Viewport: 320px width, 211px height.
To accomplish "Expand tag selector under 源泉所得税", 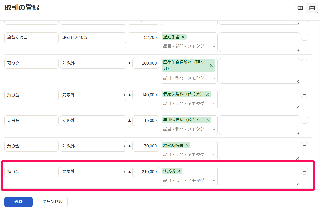I will click(214, 155).
